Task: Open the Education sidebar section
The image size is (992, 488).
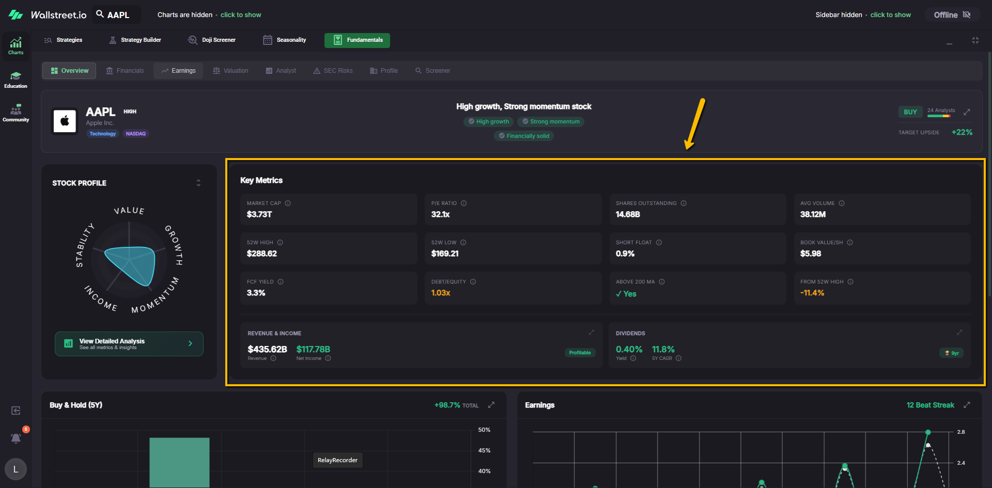Action: click(x=16, y=80)
